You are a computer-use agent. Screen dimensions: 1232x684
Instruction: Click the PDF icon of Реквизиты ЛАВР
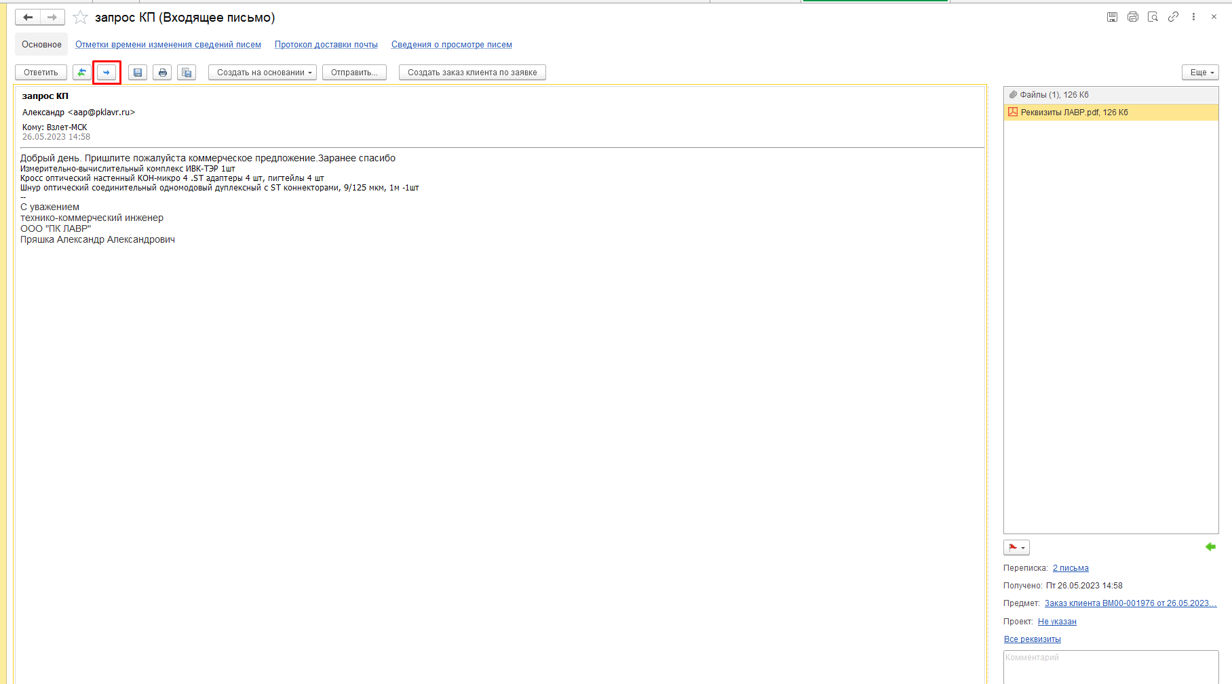pyautogui.click(x=1013, y=112)
